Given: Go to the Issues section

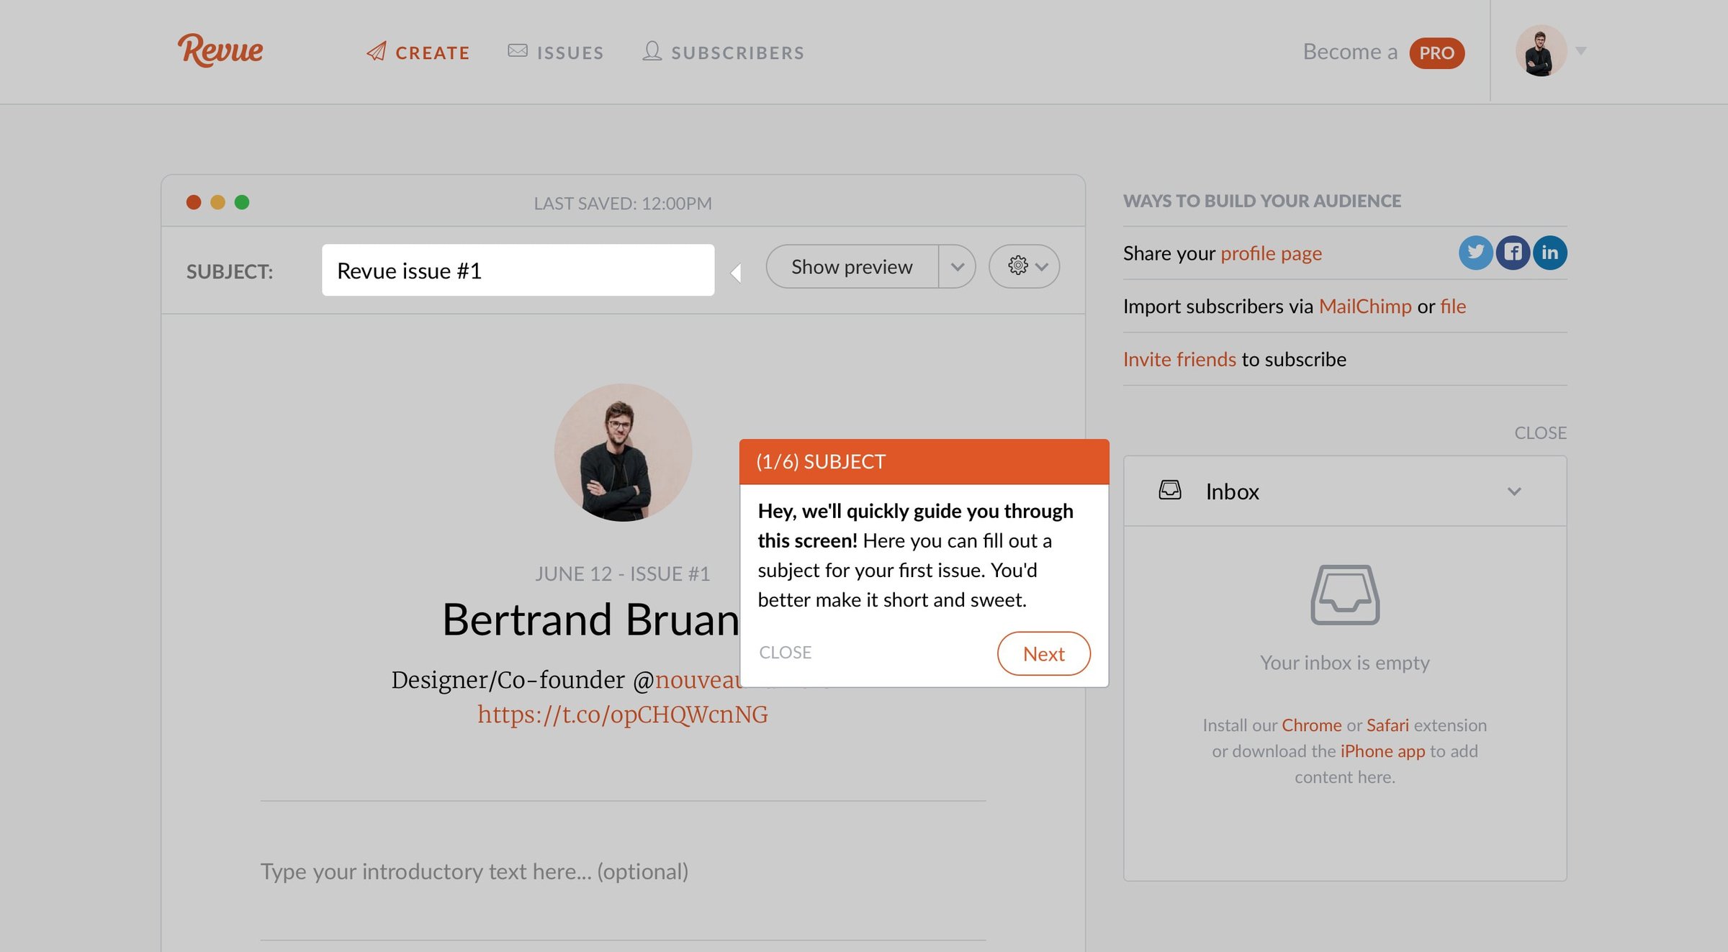Looking at the screenshot, I should point(555,52).
